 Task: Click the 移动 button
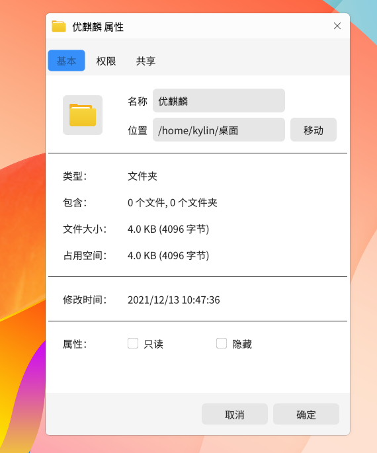pyautogui.click(x=314, y=130)
